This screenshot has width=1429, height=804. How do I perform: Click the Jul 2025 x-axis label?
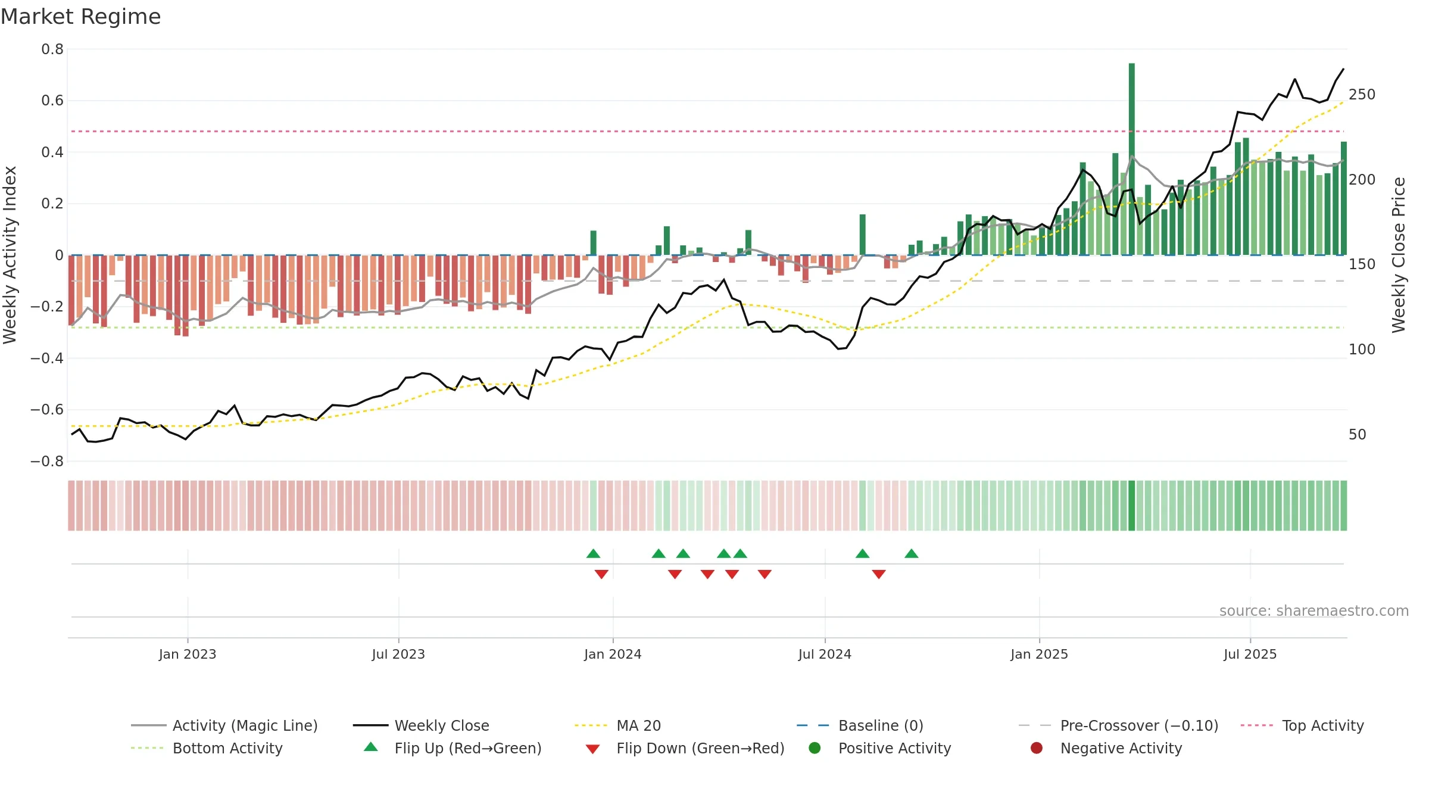tap(1250, 654)
